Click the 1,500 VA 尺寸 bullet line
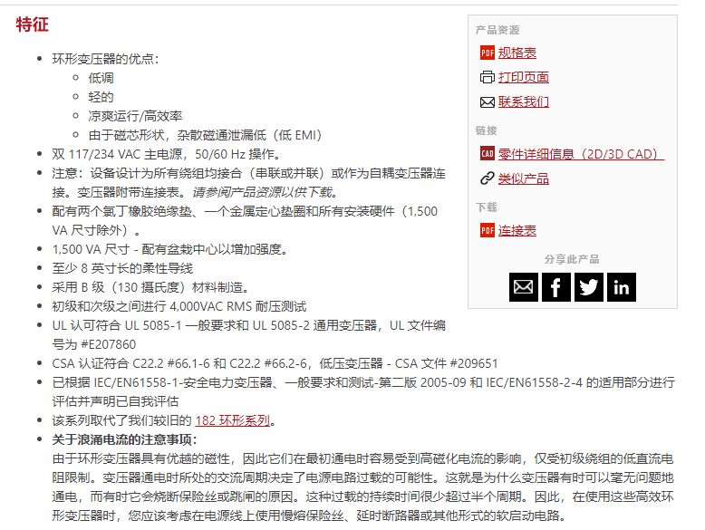The width and height of the screenshot is (705, 530). 170,249
